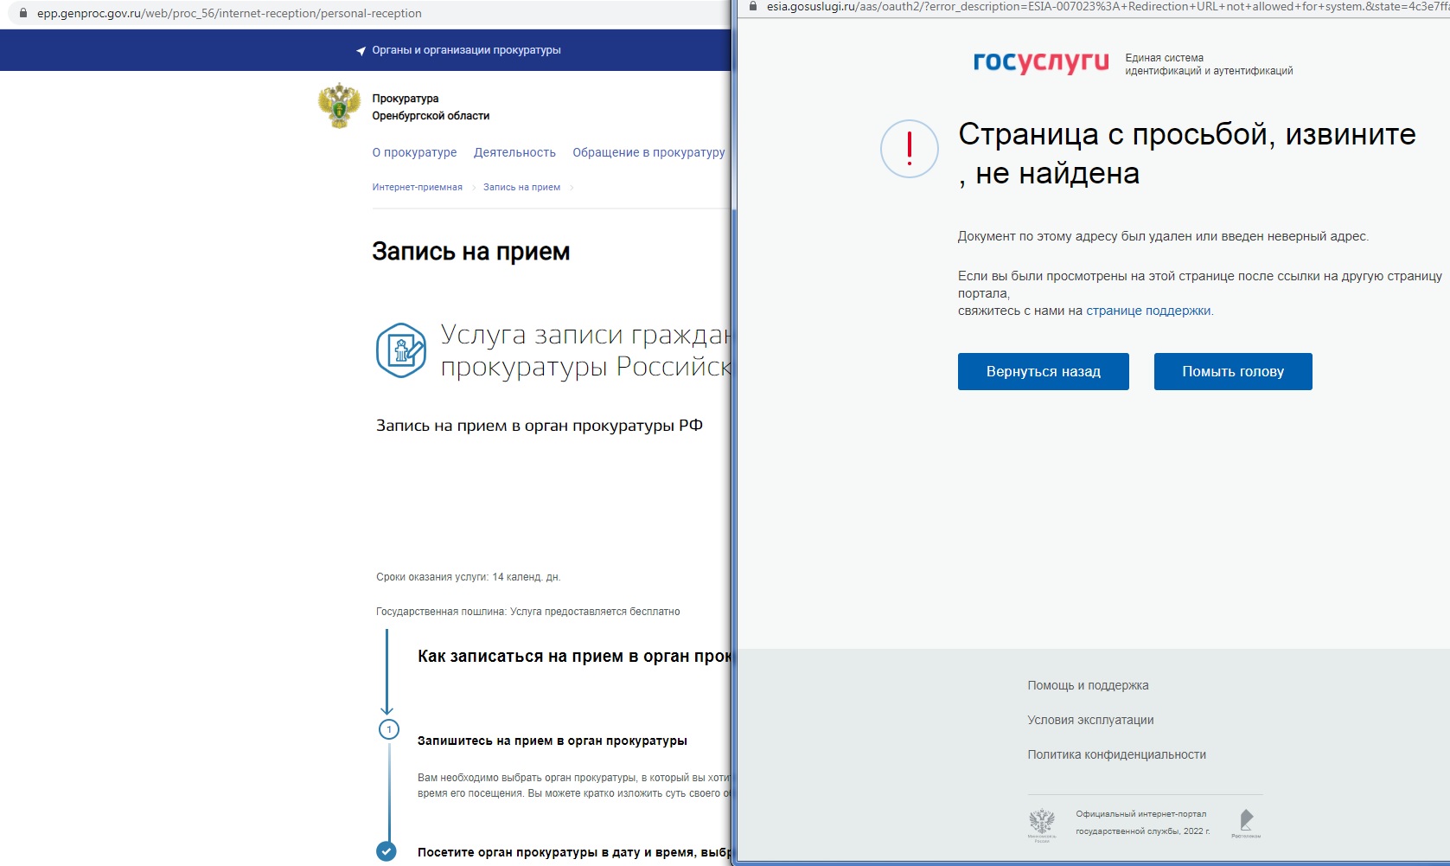Image resolution: width=1450 pixels, height=866 pixels.
Task: Click step 1 circle marker in the timeline
Action: tap(389, 729)
